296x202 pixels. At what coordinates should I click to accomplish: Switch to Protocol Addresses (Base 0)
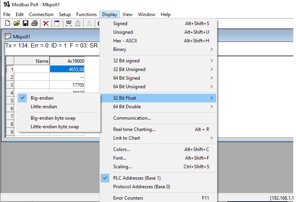tap(142, 187)
